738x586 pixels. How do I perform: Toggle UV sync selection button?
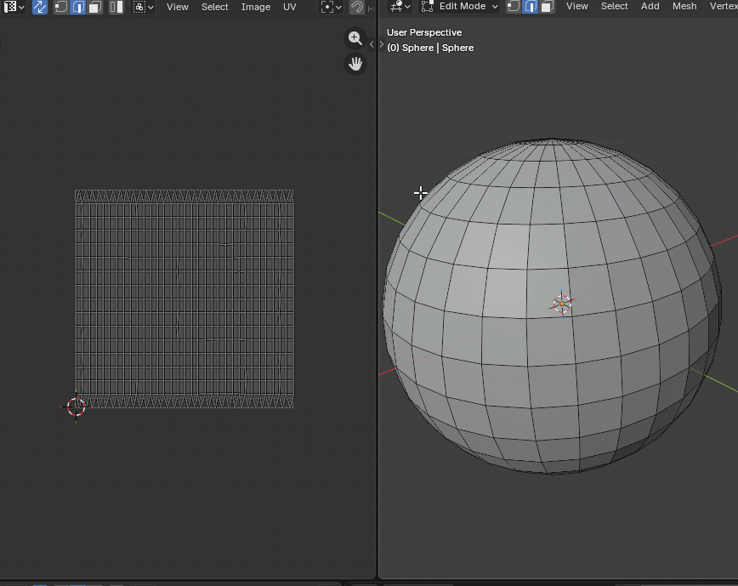coord(40,7)
